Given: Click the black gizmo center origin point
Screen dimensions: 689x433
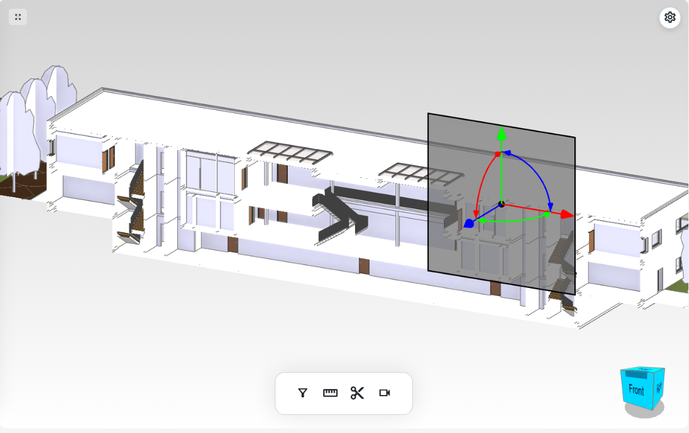Looking at the screenshot, I should (501, 204).
